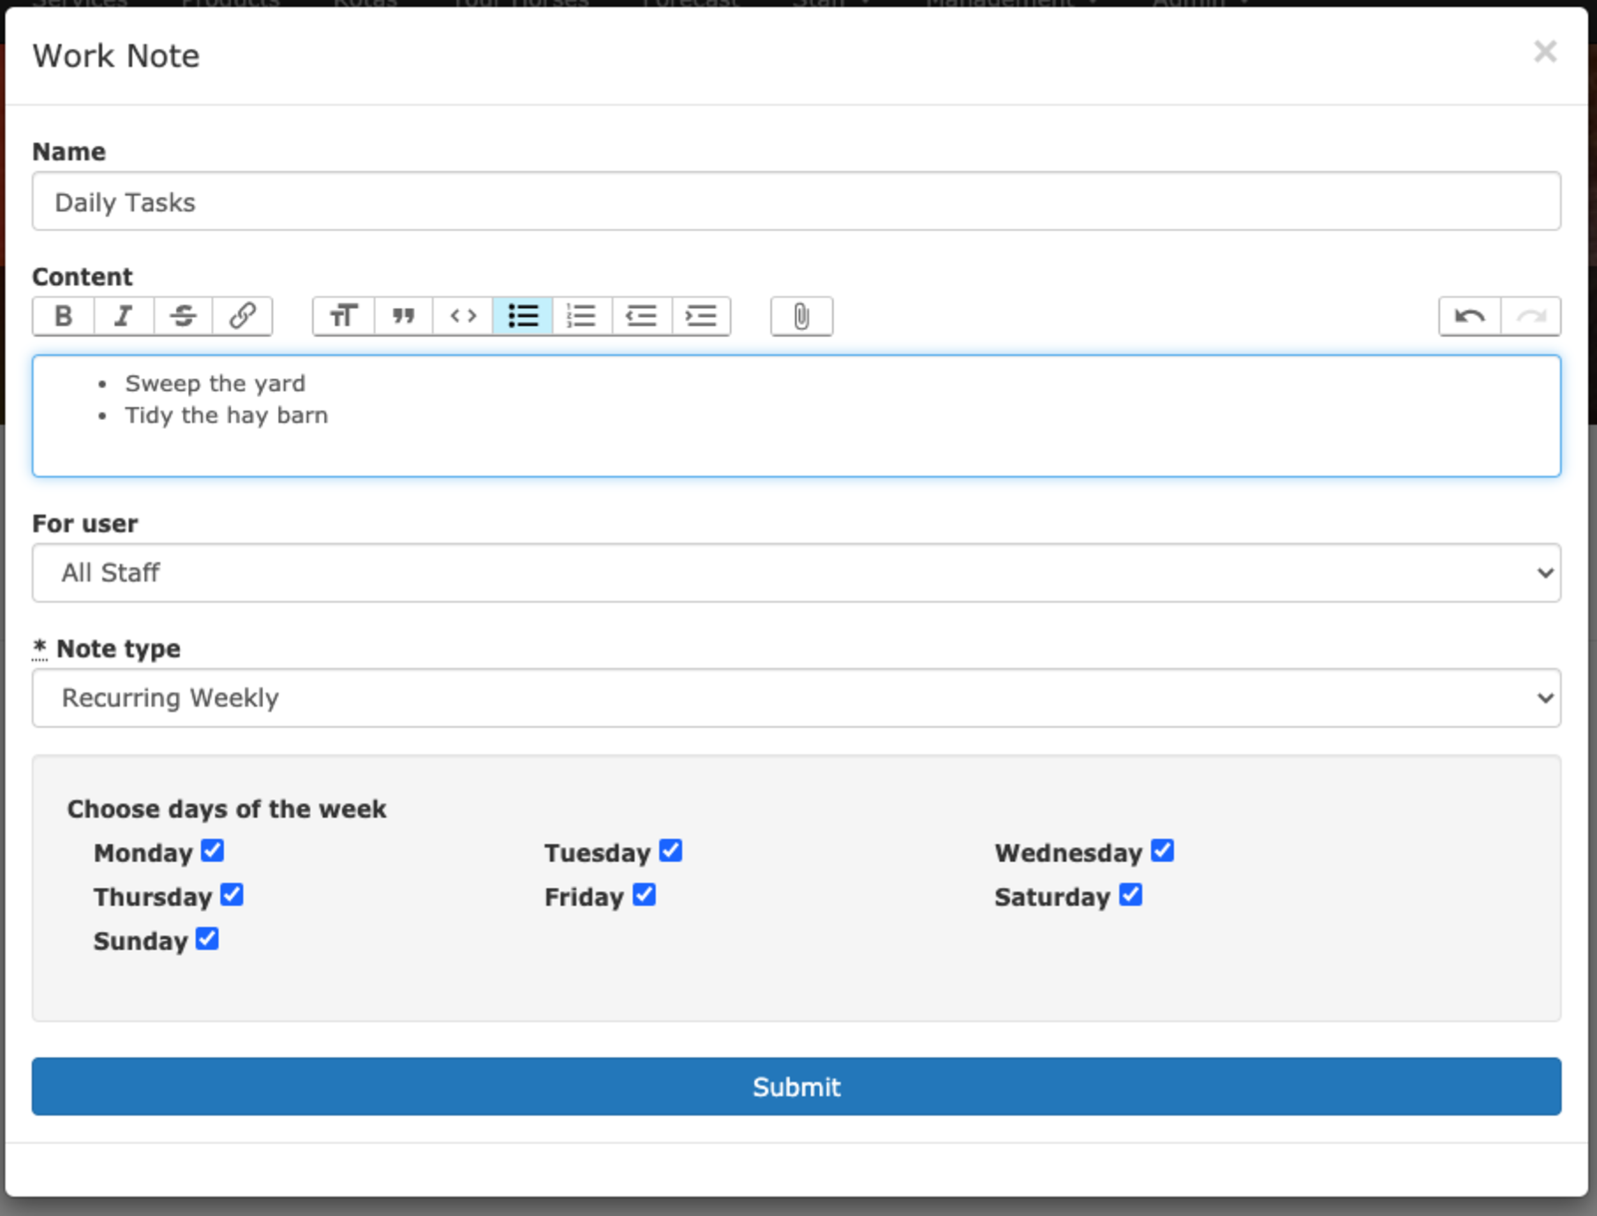Disable the Sunday checkbox
1597x1216 pixels.
207,939
